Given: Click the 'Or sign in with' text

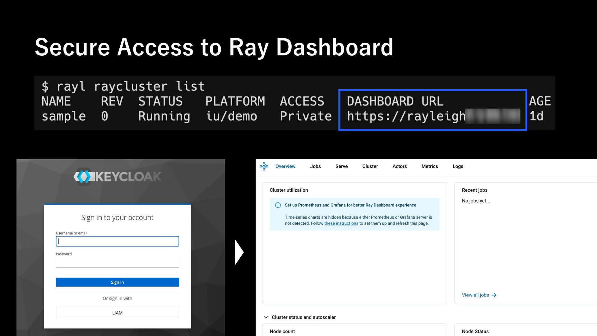Looking at the screenshot, I should point(117,298).
